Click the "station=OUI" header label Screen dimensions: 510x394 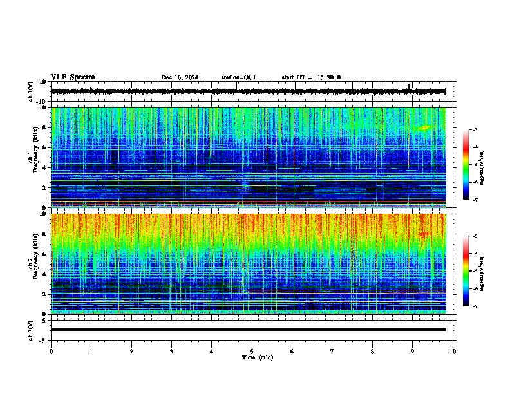click(x=238, y=77)
